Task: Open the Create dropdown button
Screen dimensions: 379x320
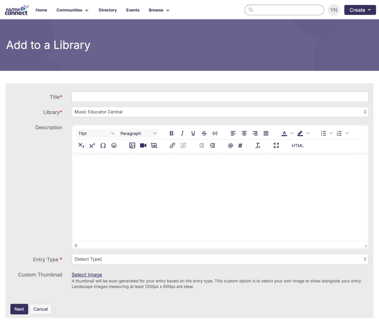Action: (360, 10)
